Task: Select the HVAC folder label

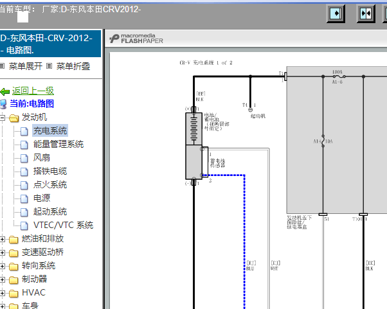Action: coord(34,292)
